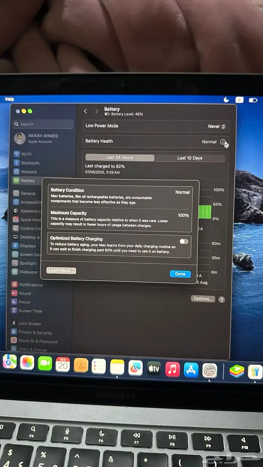Viewport: 263px width, 467px height.
Task: Click the Battery Level: 46% subtitle
Action: [127, 114]
